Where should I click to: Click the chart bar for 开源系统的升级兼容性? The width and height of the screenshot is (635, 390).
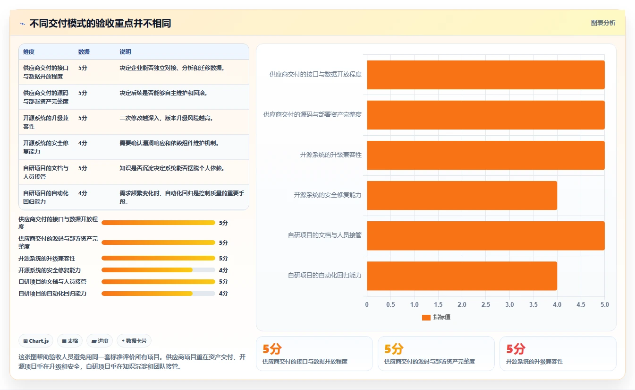tap(486, 155)
